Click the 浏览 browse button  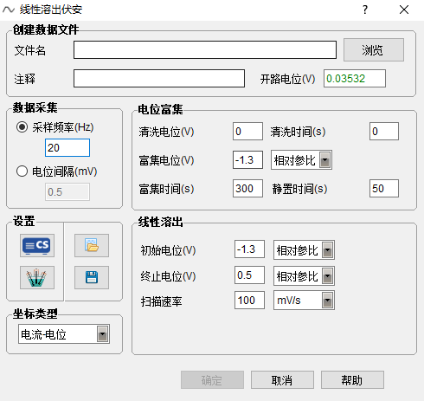pyautogui.click(x=374, y=49)
